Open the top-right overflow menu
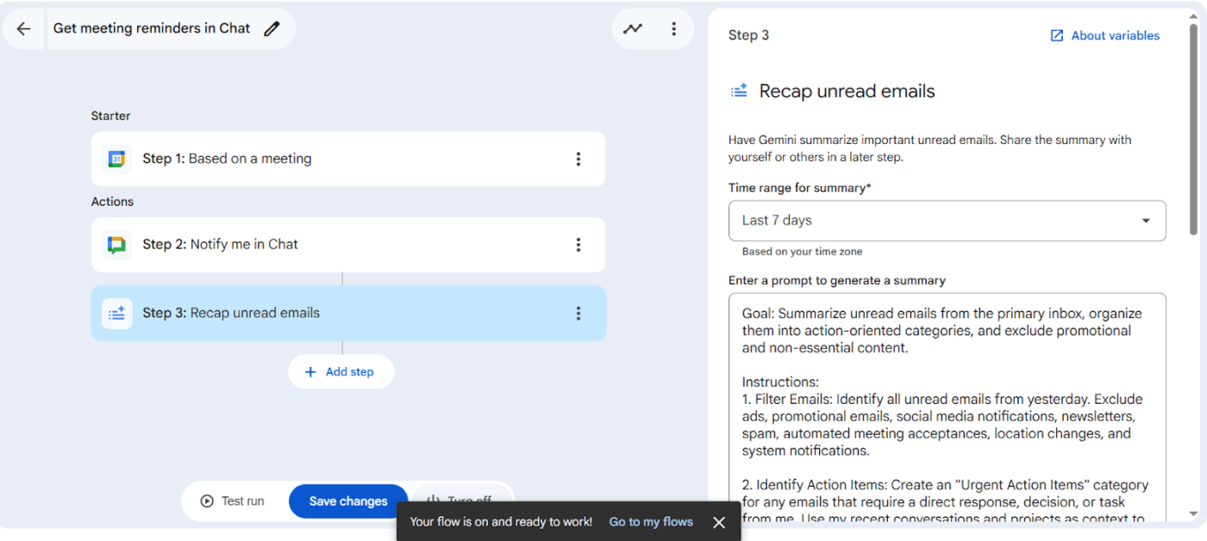Screen dimensions: 1207x541 pos(674,28)
